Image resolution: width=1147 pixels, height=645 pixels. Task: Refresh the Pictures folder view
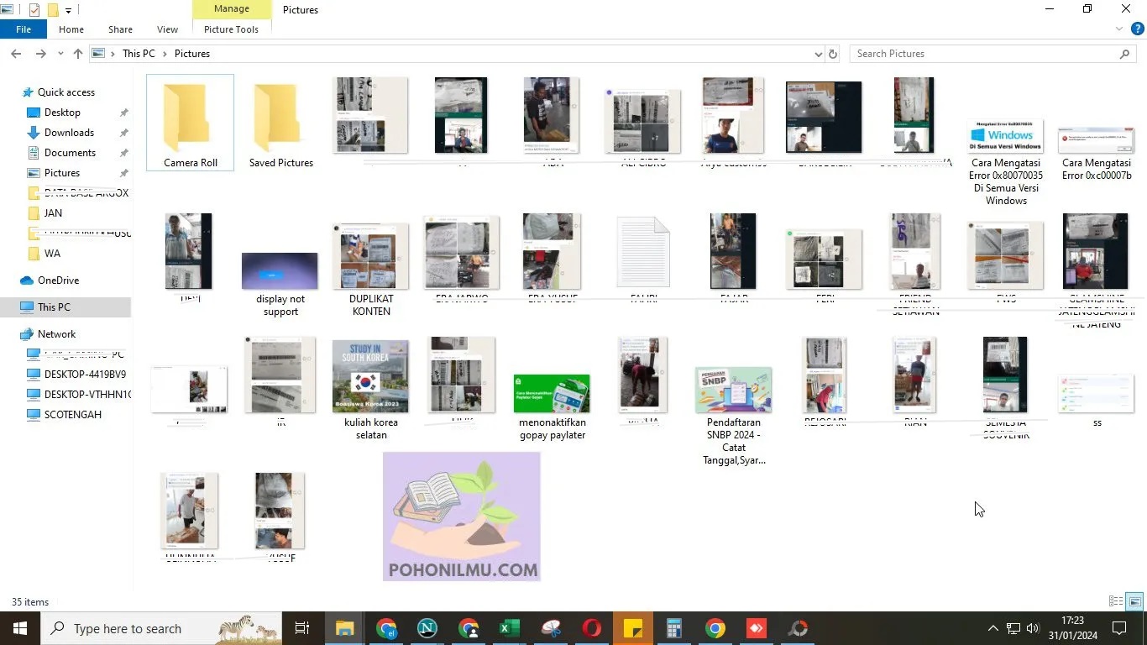point(833,54)
